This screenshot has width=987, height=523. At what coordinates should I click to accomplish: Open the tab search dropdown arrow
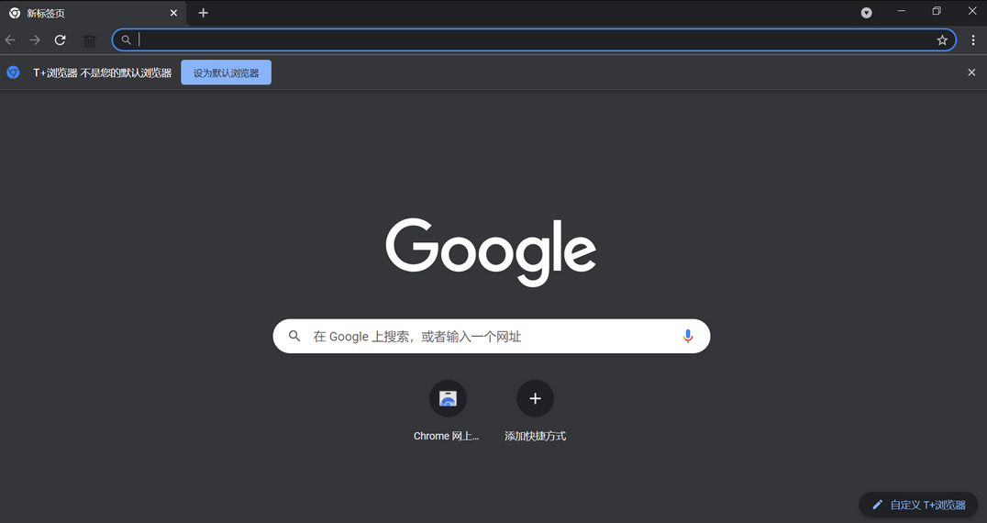(866, 13)
